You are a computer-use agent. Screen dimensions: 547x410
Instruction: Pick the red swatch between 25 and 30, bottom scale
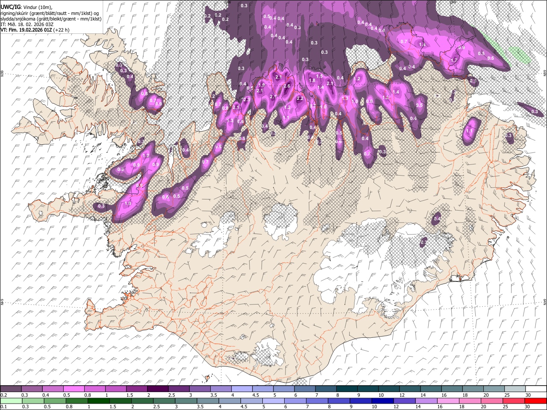pyautogui.click(x=515, y=401)
